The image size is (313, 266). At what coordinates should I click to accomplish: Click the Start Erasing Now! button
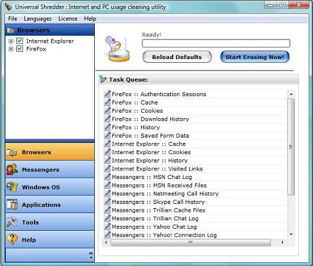coord(255,57)
